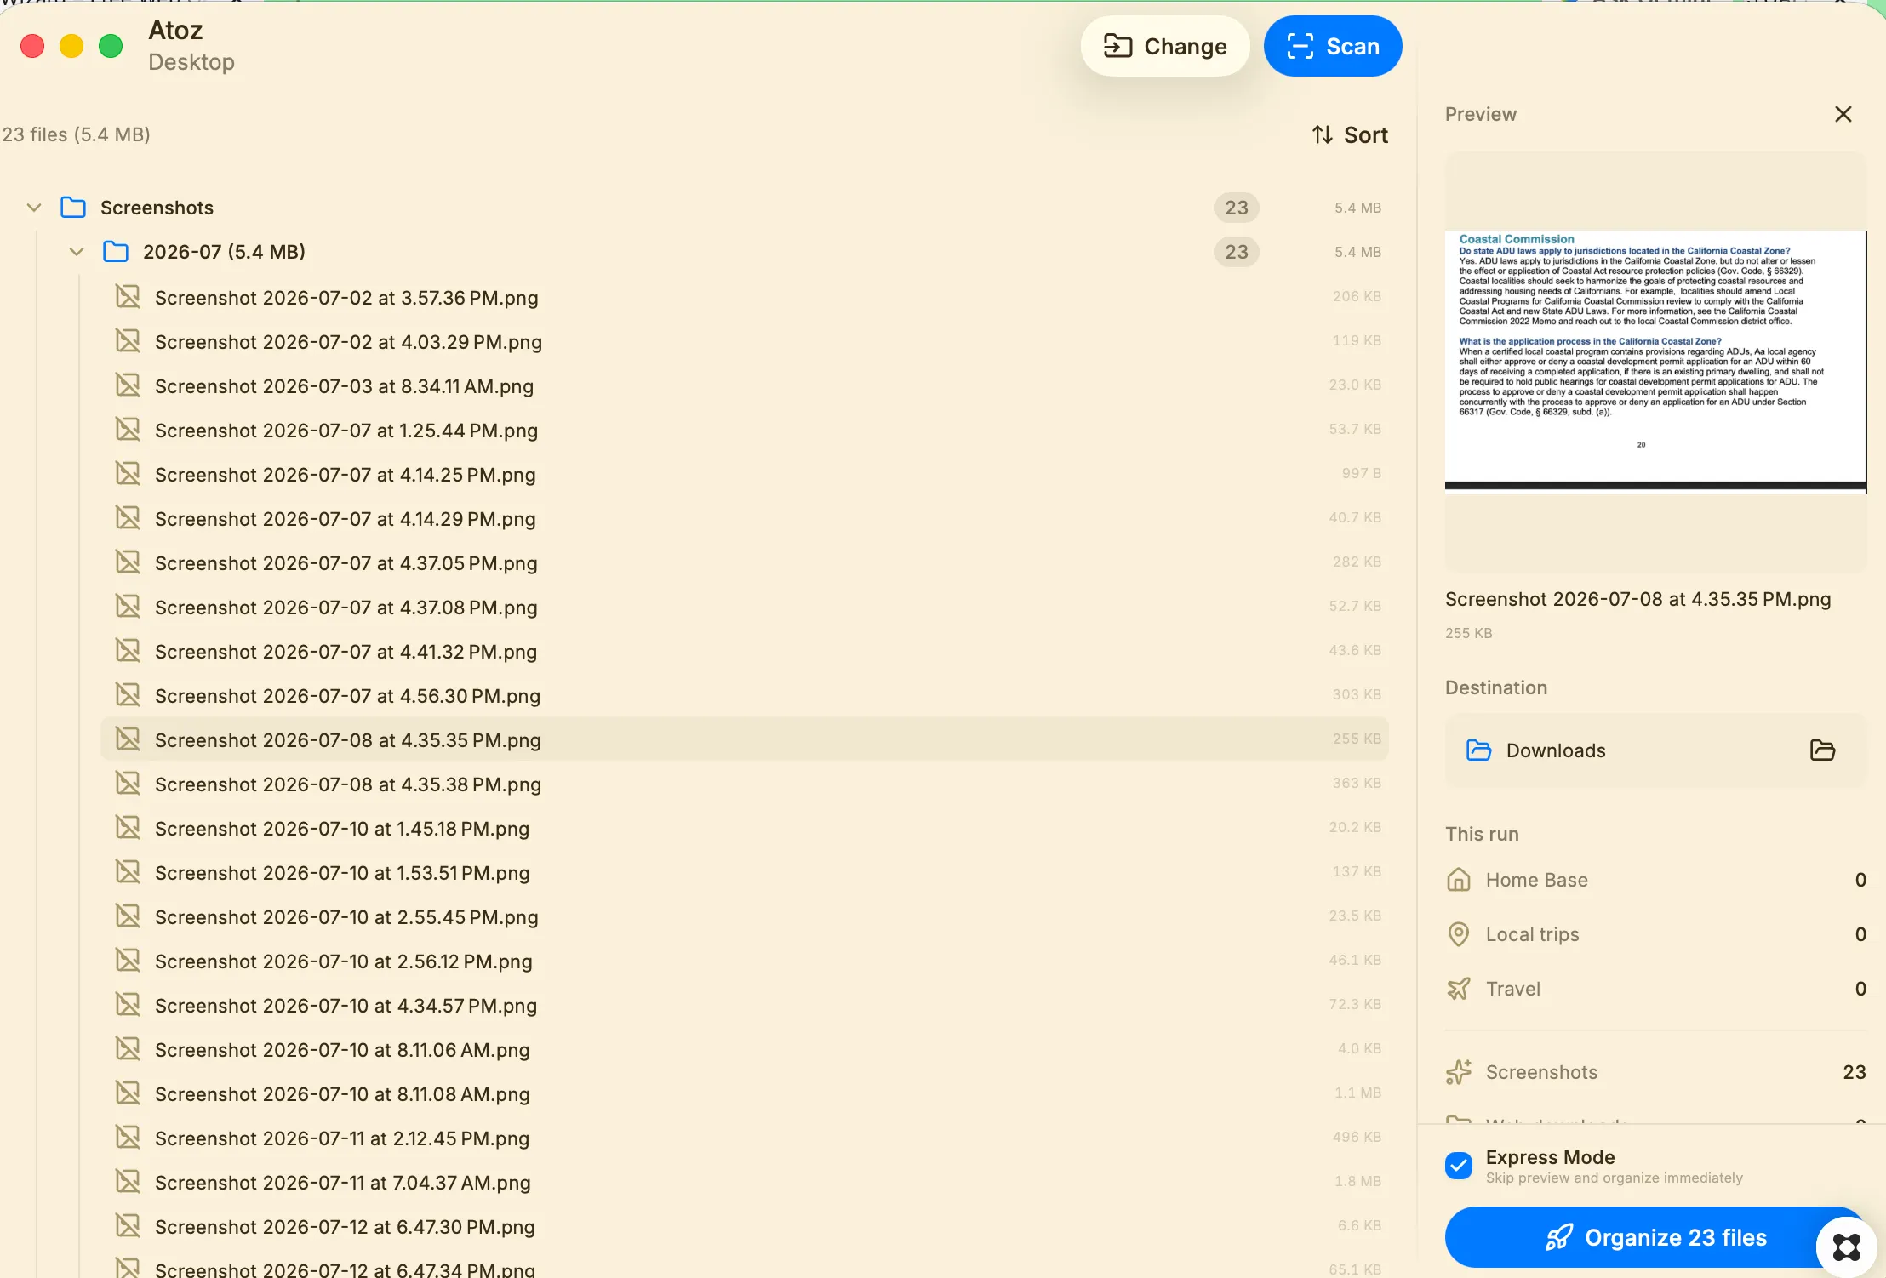Click image icon for Screenshot 2026-07-10 at 2.56.12 PM
This screenshot has width=1886, height=1278.
128,961
